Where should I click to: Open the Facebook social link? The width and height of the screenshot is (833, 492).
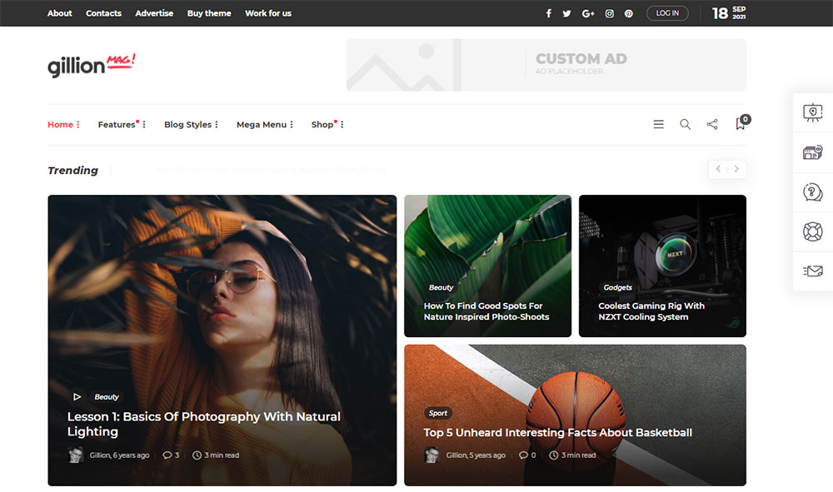(549, 13)
